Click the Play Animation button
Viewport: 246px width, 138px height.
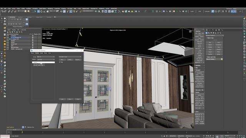pyautogui.click(x=208, y=136)
